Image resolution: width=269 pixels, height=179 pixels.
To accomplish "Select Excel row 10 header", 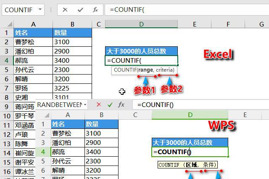I will (x=7, y=116).
